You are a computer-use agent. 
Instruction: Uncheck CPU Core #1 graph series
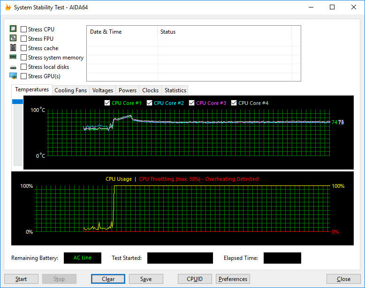(x=107, y=103)
